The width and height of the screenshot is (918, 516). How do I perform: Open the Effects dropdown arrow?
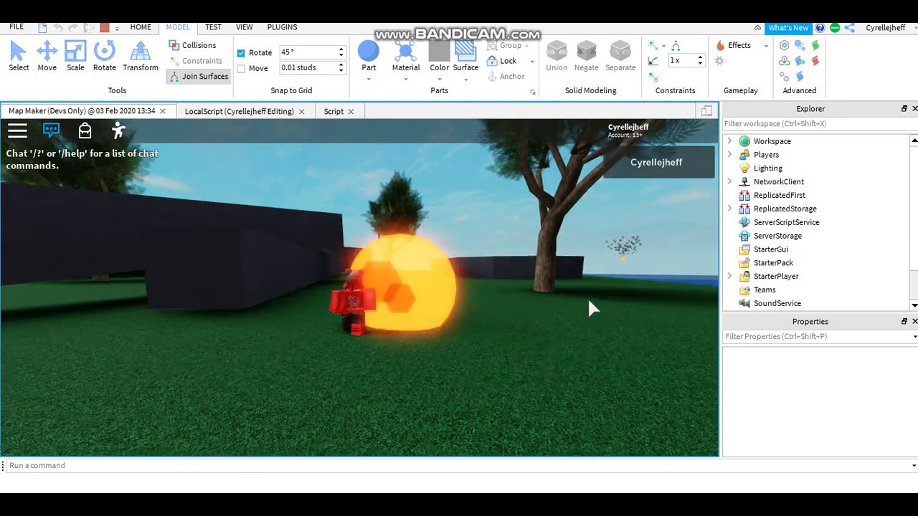point(766,46)
